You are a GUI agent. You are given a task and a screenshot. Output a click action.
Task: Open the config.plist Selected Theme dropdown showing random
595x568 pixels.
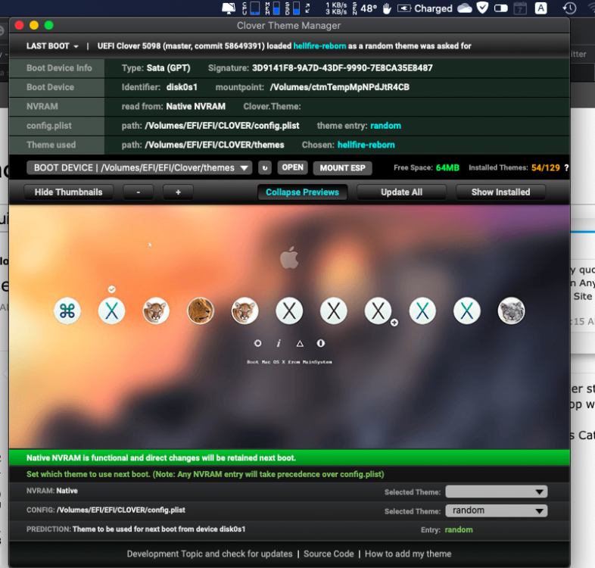497,510
